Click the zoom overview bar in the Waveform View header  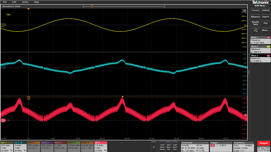[x=124, y=6]
